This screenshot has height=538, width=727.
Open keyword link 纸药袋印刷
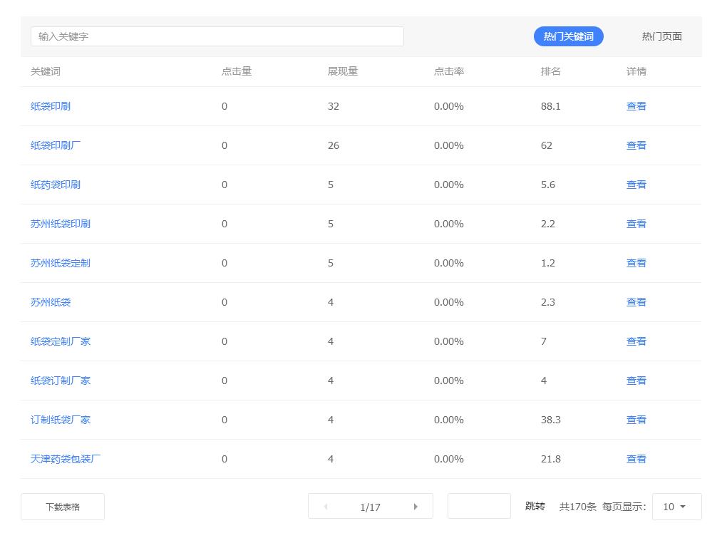[x=55, y=185]
